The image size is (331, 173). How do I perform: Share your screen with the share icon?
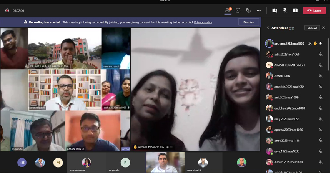295,10
